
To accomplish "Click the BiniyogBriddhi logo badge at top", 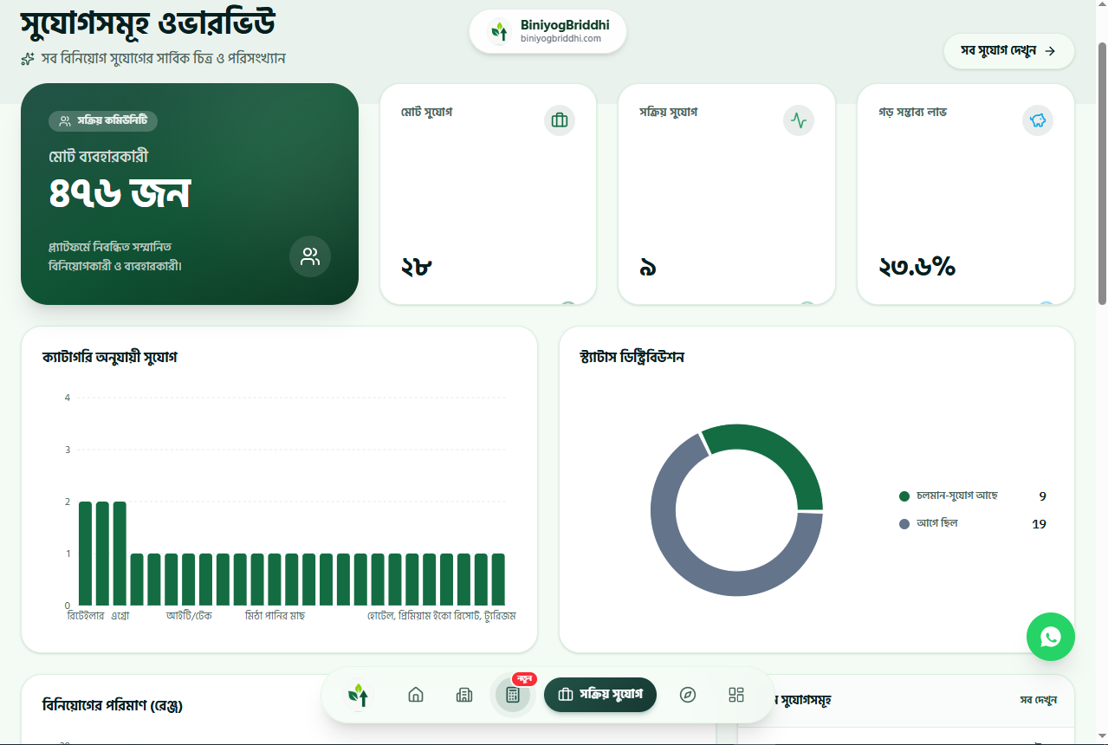I will click(548, 32).
